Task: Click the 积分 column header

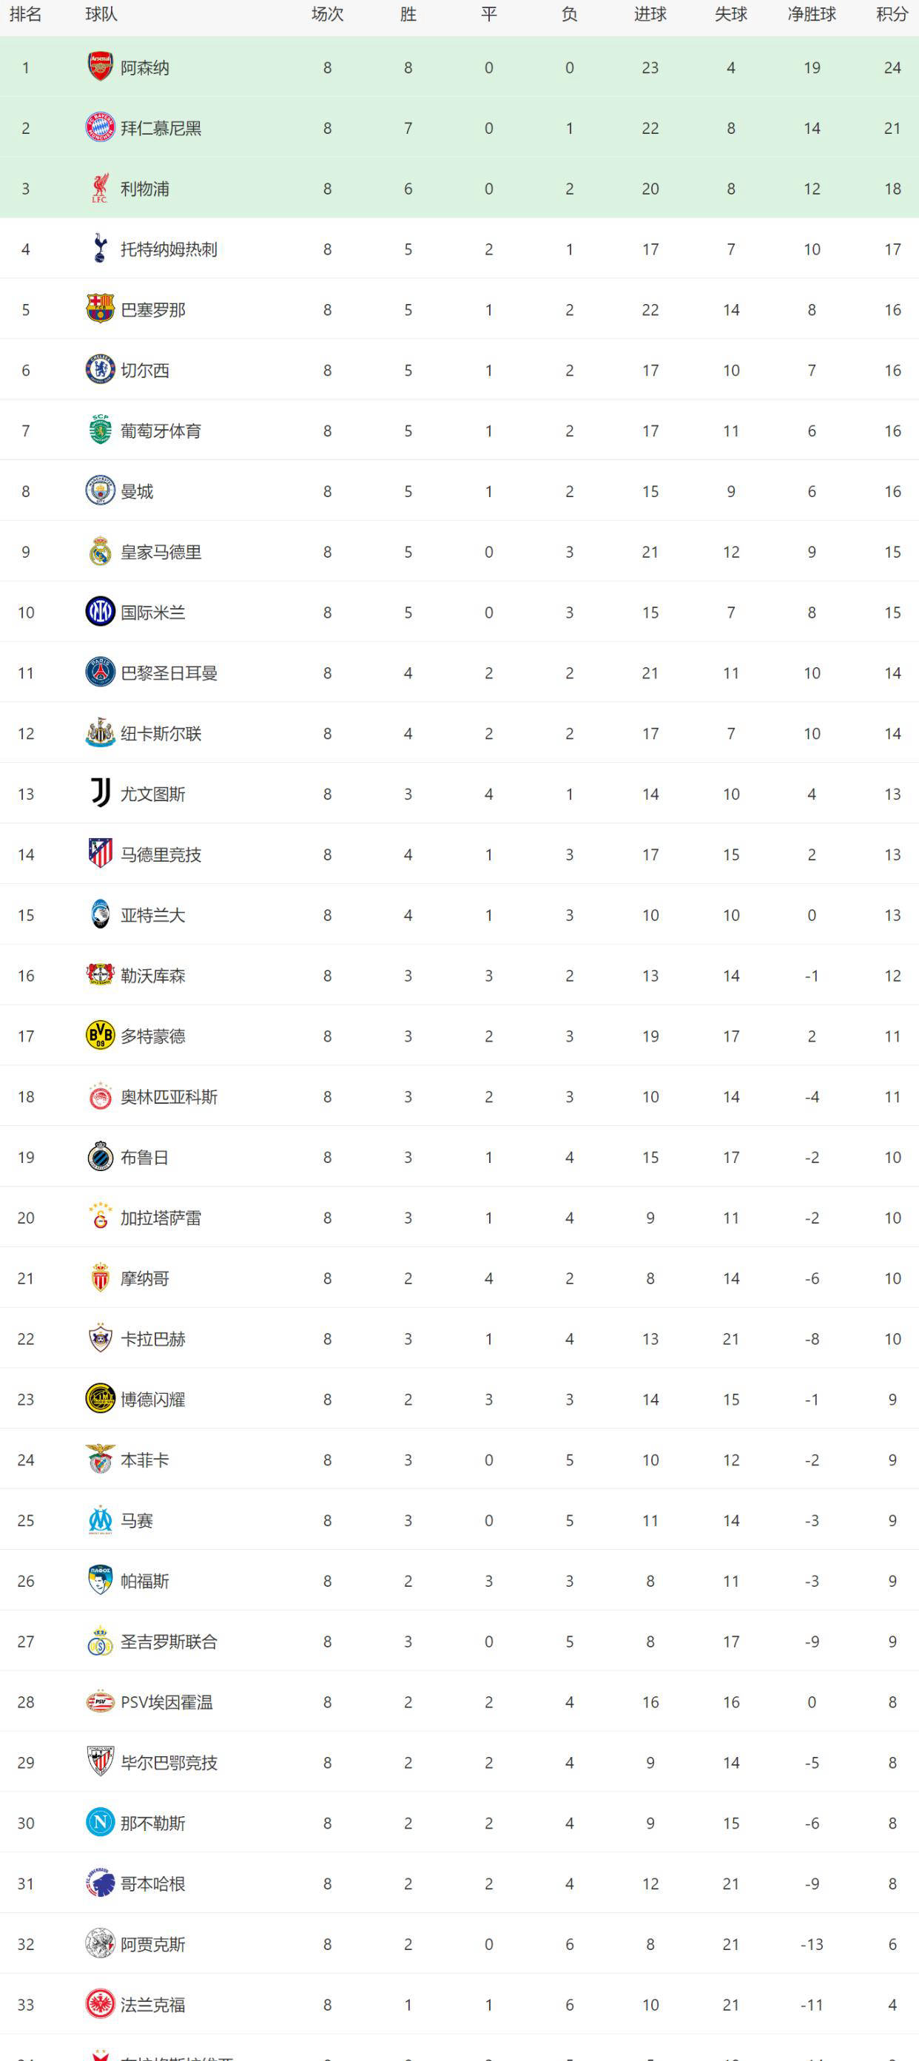Action: tap(892, 14)
